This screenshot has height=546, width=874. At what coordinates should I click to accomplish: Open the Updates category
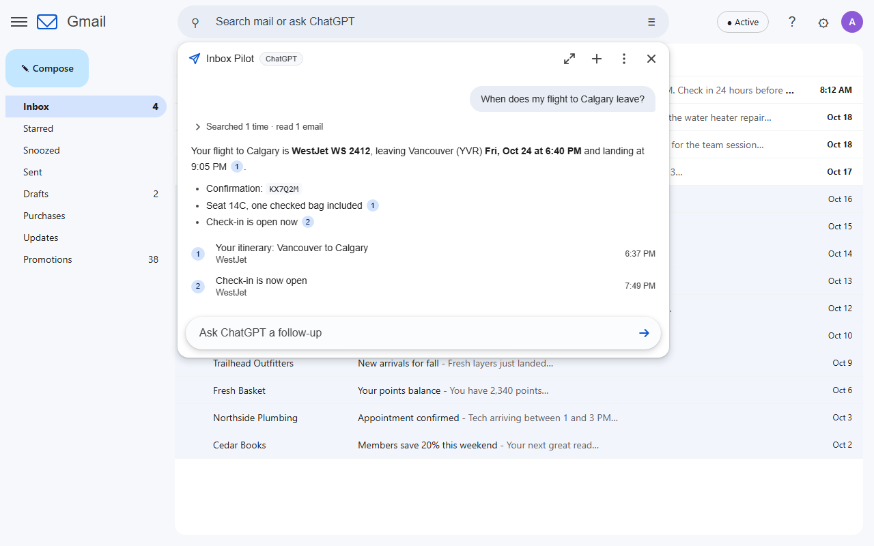pos(86,238)
